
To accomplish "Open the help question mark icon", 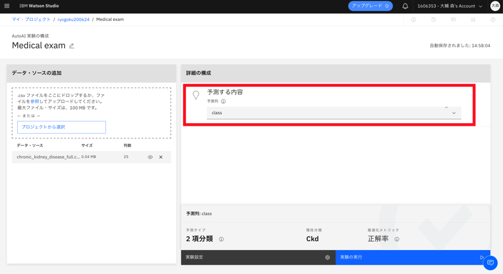I will pos(493,20).
